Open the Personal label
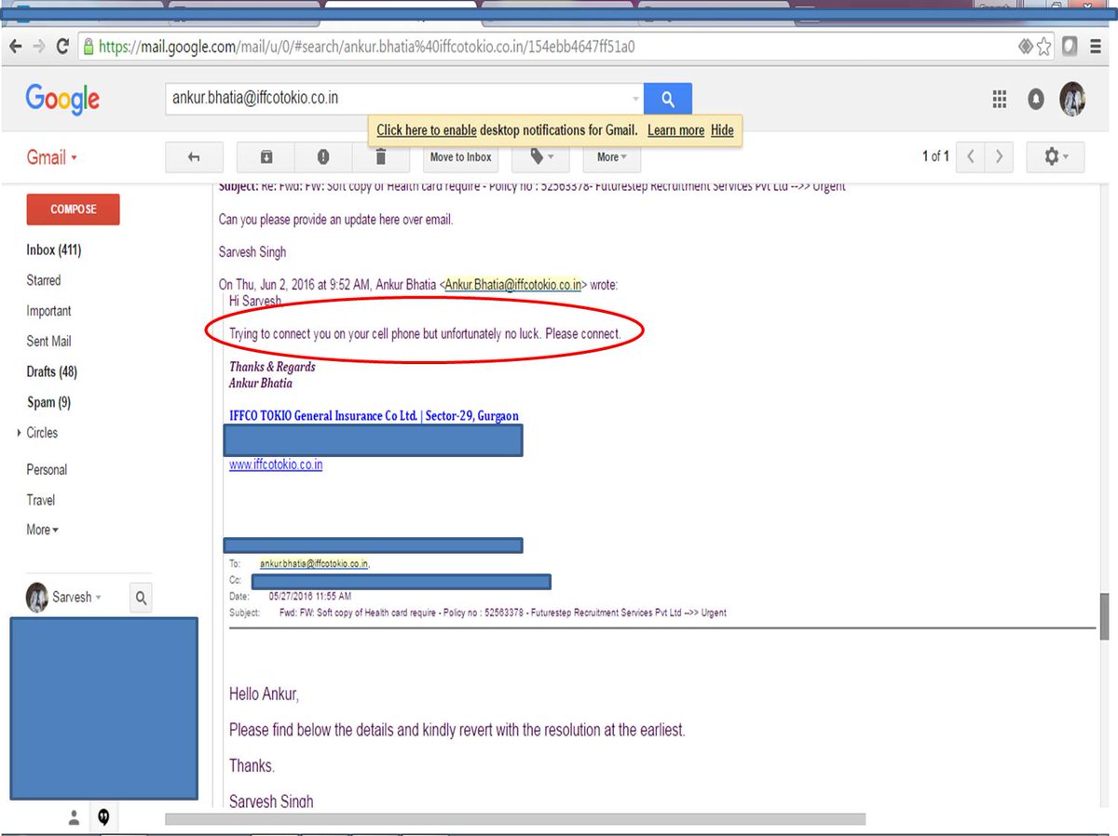This screenshot has width=1118, height=836. coord(47,470)
